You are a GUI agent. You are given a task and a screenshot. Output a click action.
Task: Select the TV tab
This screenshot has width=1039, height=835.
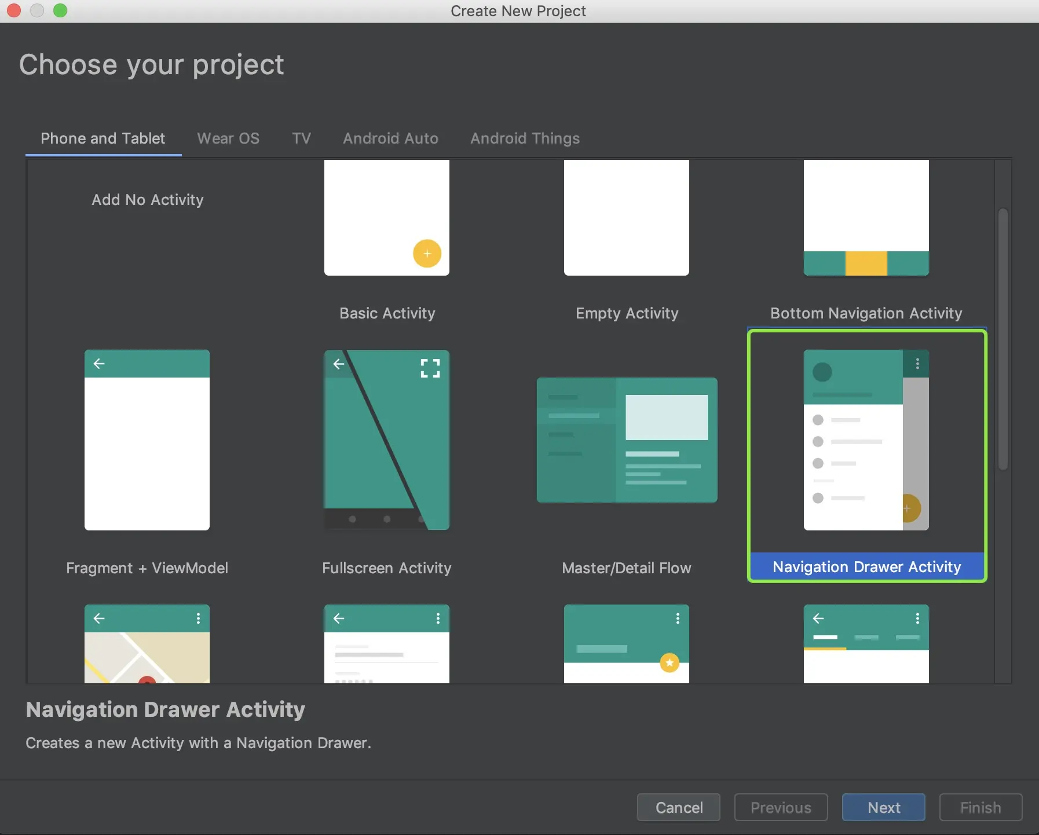click(x=301, y=138)
